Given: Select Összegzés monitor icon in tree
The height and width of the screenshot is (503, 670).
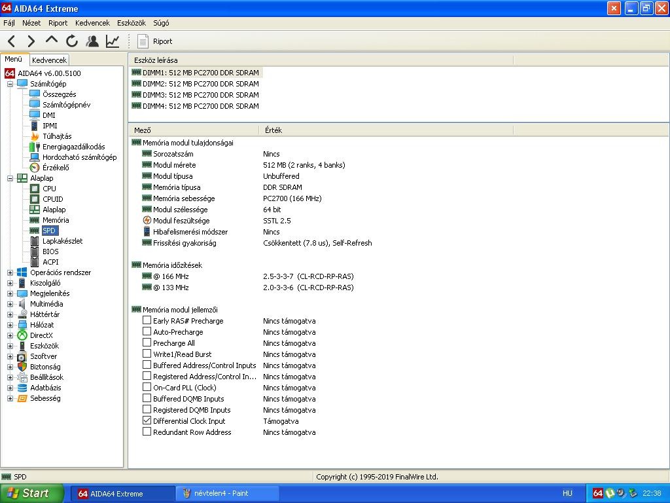Looking at the screenshot, I should [x=35, y=94].
